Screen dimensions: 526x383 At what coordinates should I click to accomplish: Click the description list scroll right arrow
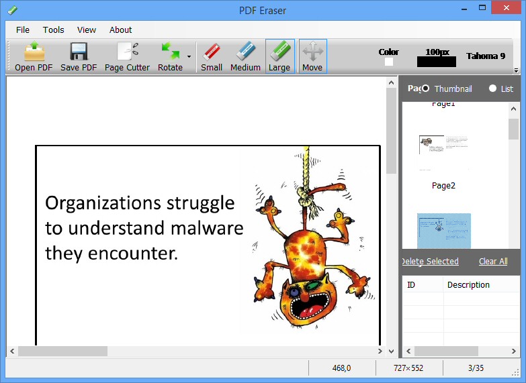point(514,351)
